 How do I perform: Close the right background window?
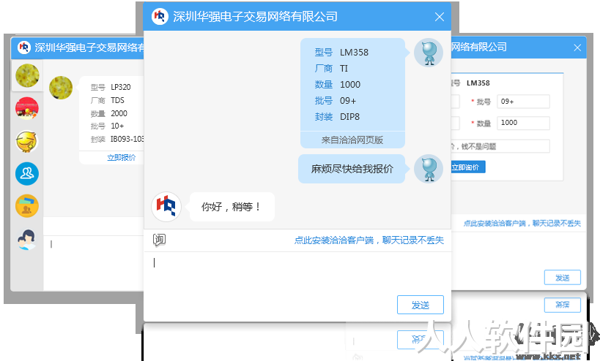(x=577, y=47)
